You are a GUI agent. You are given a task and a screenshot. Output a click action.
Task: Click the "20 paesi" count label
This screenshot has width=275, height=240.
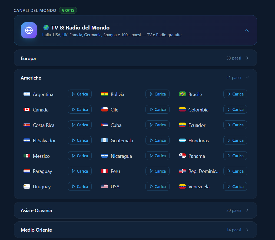click(x=234, y=210)
